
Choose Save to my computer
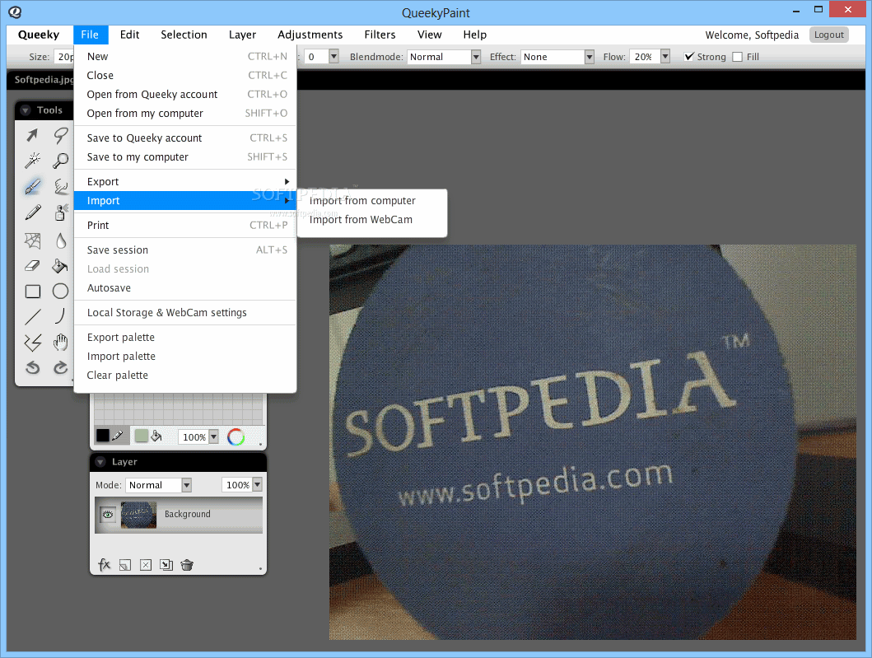coord(184,156)
